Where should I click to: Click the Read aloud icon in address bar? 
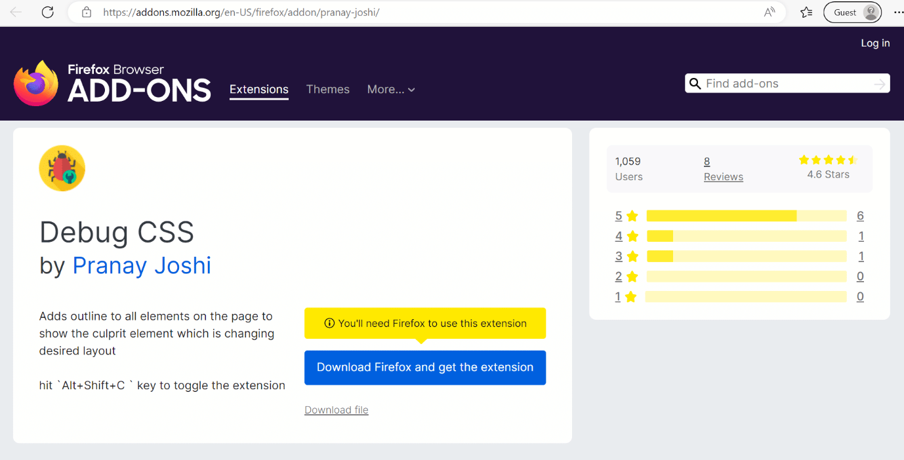click(770, 12)
